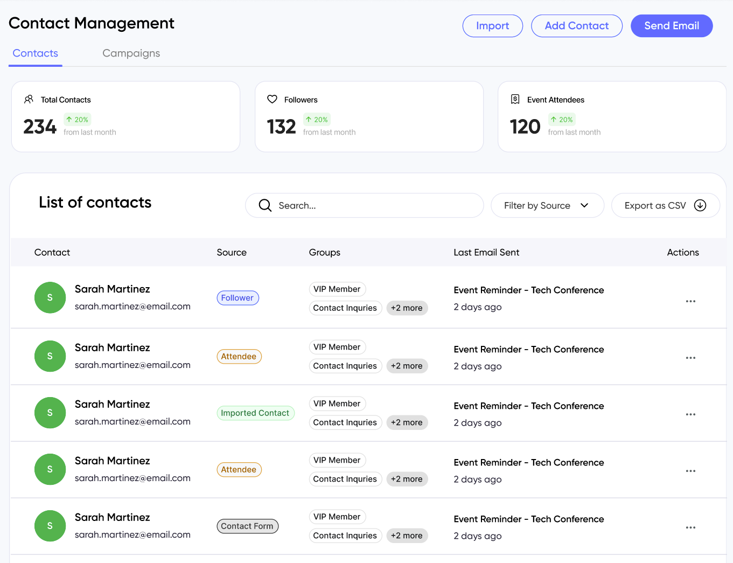Select the Follower source badge

(238, 297)
